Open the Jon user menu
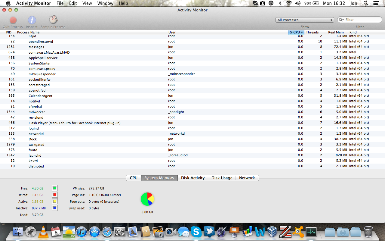Image resolution: width=385 pixels, height=241 pixels. 354,3
